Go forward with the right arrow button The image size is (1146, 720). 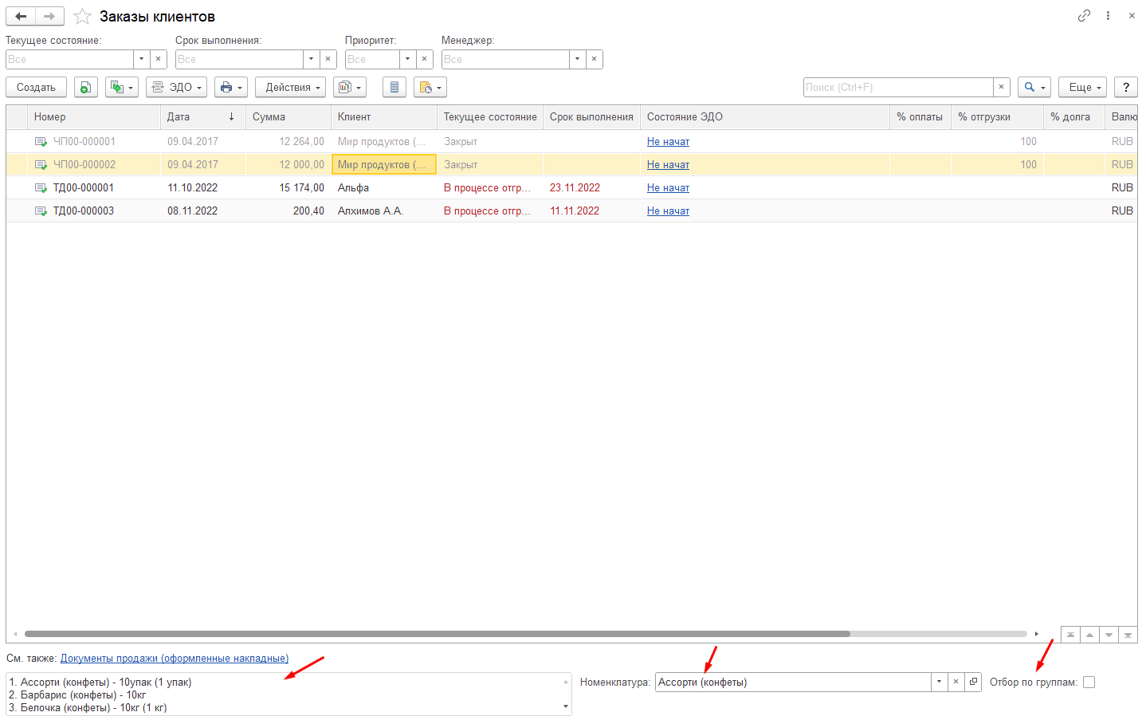point(49,16)
